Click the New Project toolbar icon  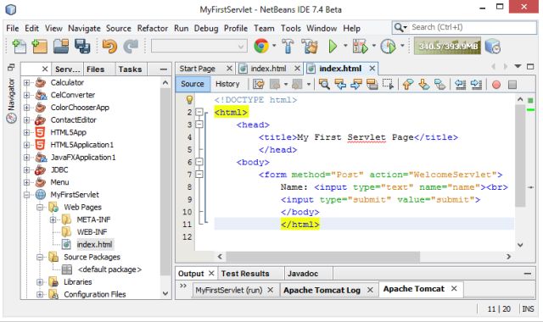click(x=40, y=46)
